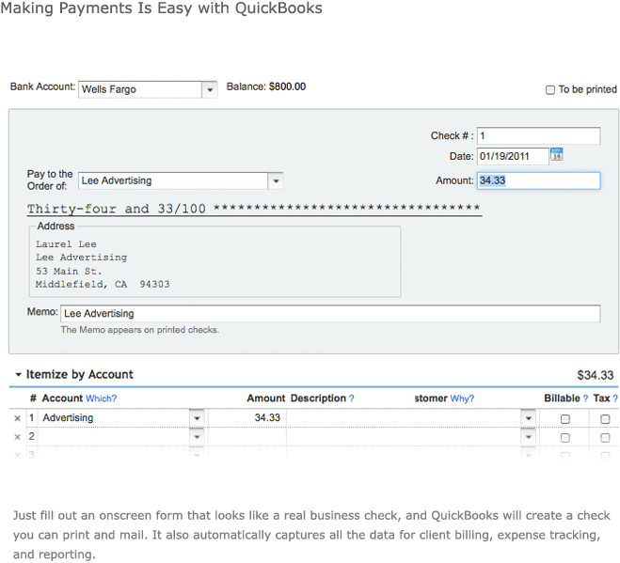Click the Memo field with Lee Advertising

coord(330,314)
